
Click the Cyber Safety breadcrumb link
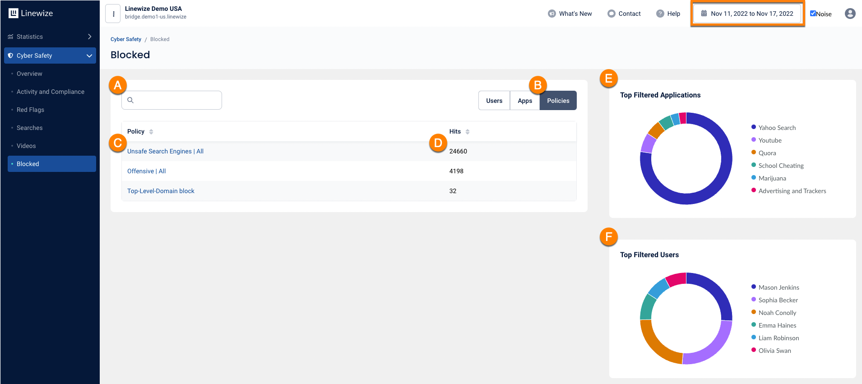tap(126, 39)
